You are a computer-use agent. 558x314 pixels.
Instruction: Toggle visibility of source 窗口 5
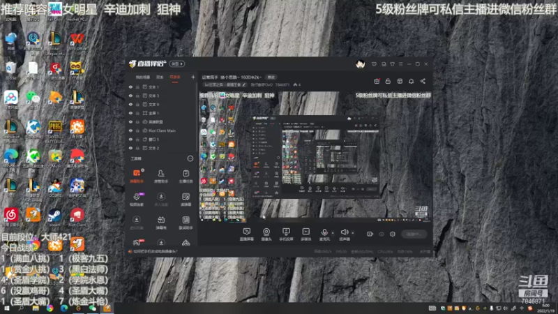[x=130, y=139]
